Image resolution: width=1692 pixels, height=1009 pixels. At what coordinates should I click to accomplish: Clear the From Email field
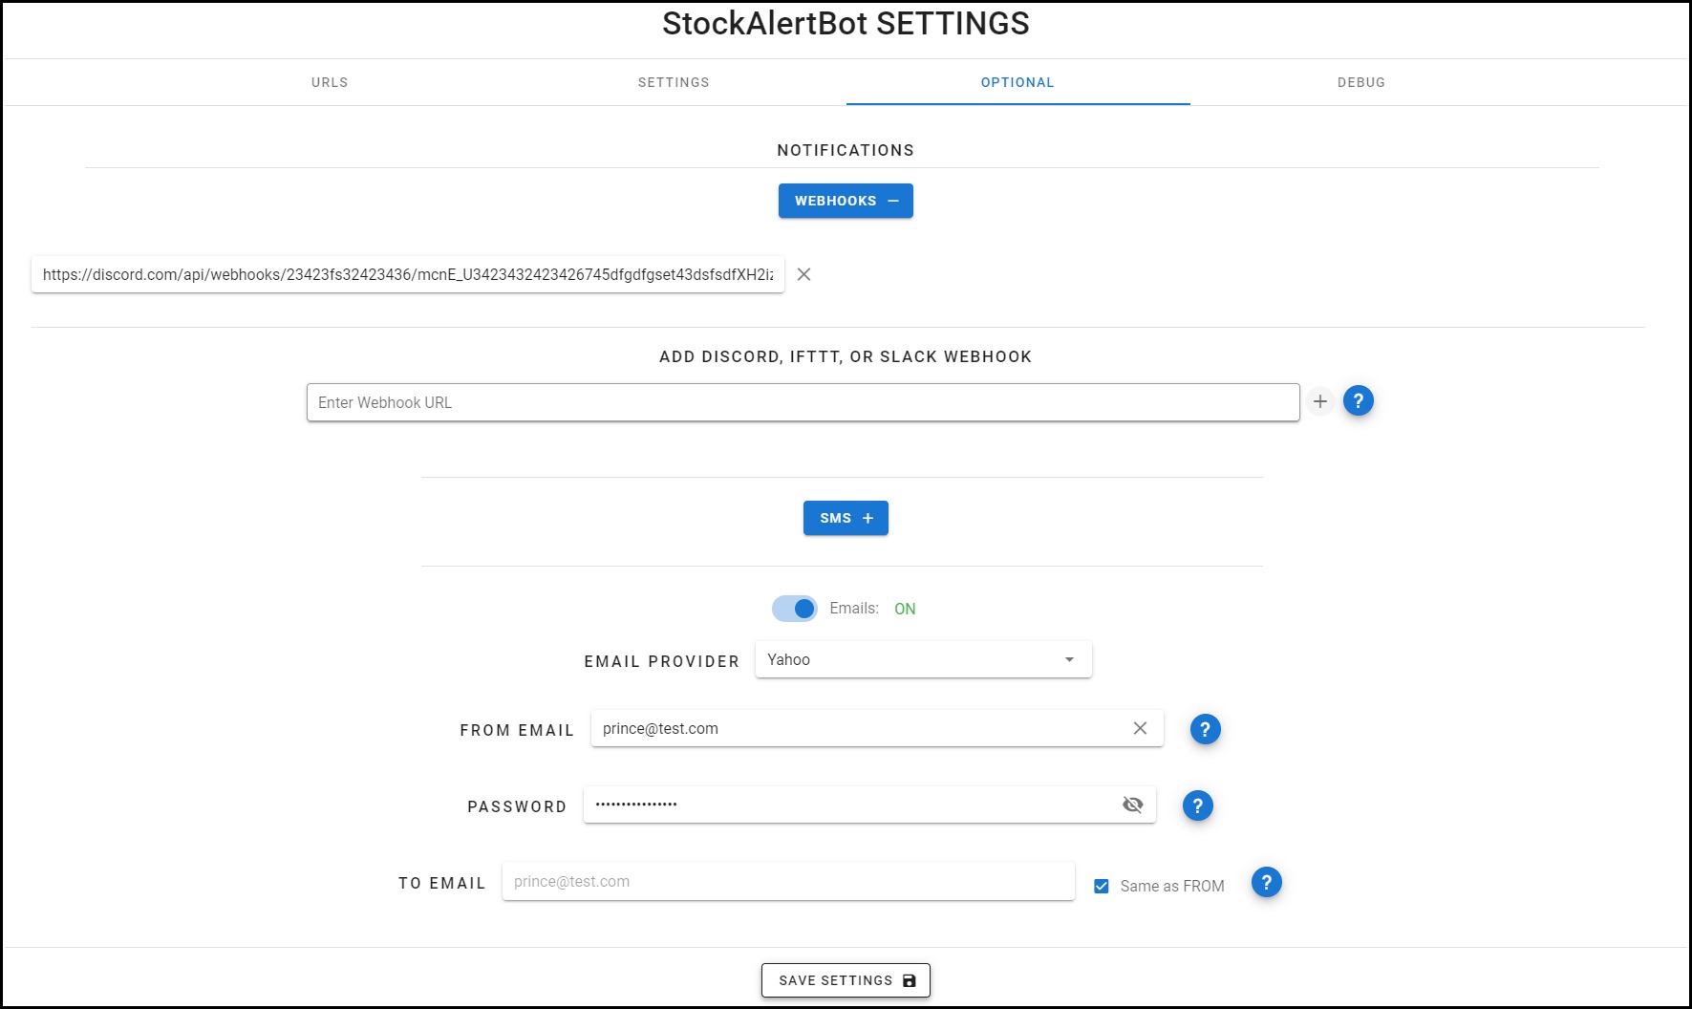pos(1140,728)
